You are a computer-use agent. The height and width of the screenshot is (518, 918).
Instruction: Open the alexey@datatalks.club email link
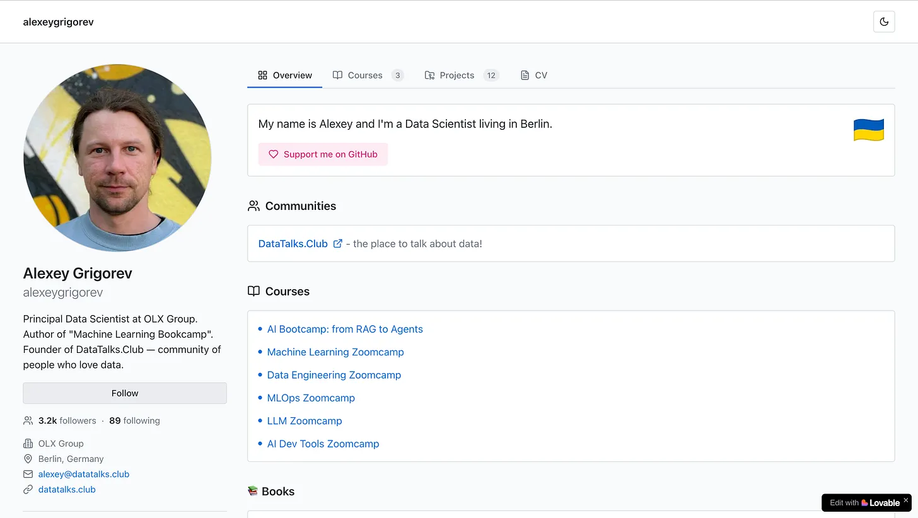pyautogui.click(x=84, y=474)
